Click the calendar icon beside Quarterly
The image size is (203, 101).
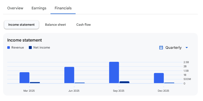click(161, 48)
